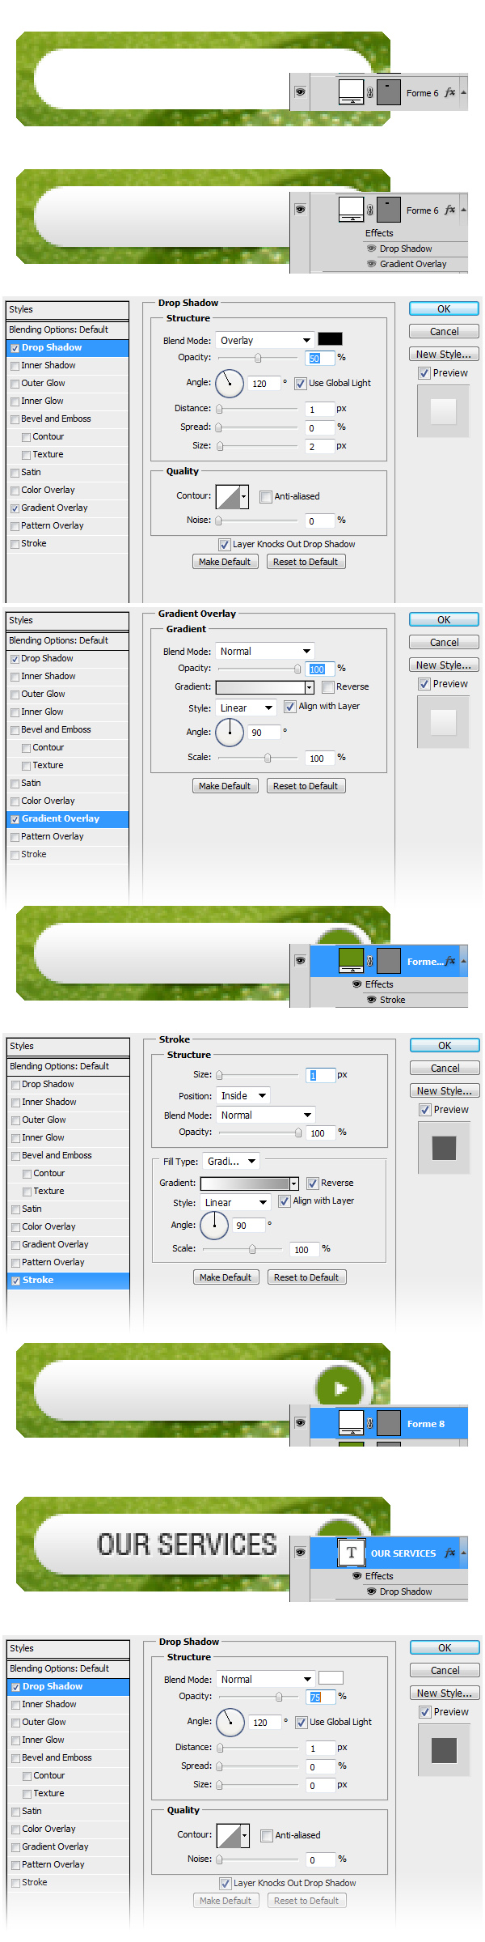Click the dark preview swatch in the Stroke dialog
485x1942 pixels.
(x=444, y=1147)
